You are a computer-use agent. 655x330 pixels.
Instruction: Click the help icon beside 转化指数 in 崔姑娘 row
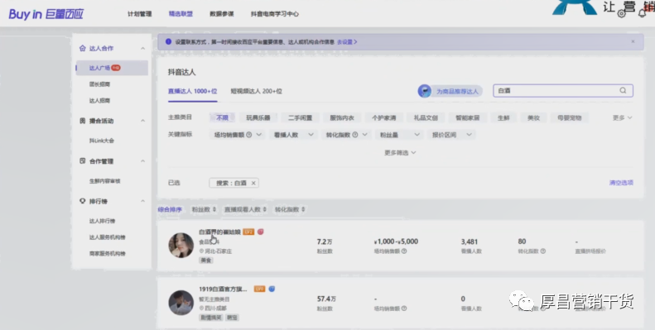click(x=543, y=251)
